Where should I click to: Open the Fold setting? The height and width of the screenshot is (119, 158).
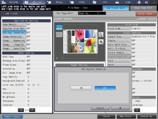pyautogui.click(x=119, y=61)
